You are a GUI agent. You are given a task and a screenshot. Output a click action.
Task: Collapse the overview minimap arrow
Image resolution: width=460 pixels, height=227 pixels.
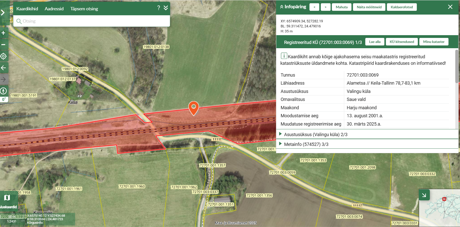tap(424, 195)
